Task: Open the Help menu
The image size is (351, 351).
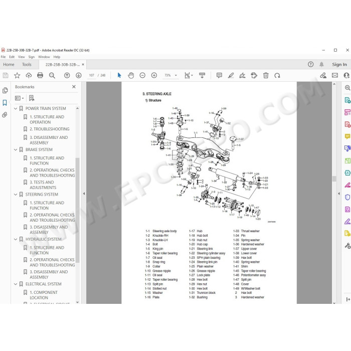Action: (x=57, y=57)
